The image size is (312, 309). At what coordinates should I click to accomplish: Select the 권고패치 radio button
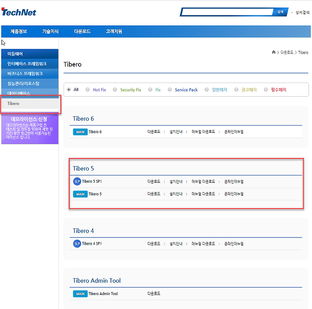point(236,90)
